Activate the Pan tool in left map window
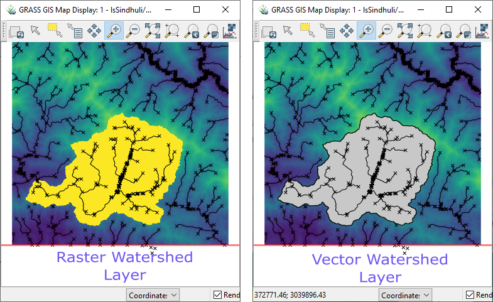 (x=94, y=30)
